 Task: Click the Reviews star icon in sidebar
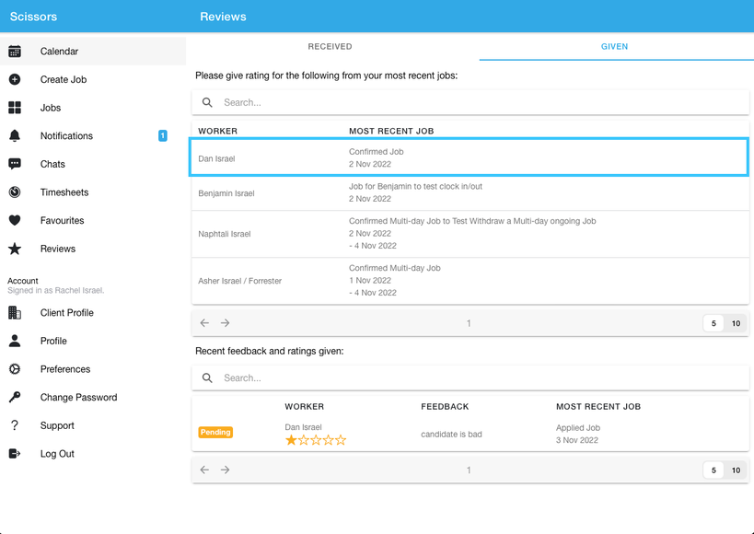coord(15,249)
